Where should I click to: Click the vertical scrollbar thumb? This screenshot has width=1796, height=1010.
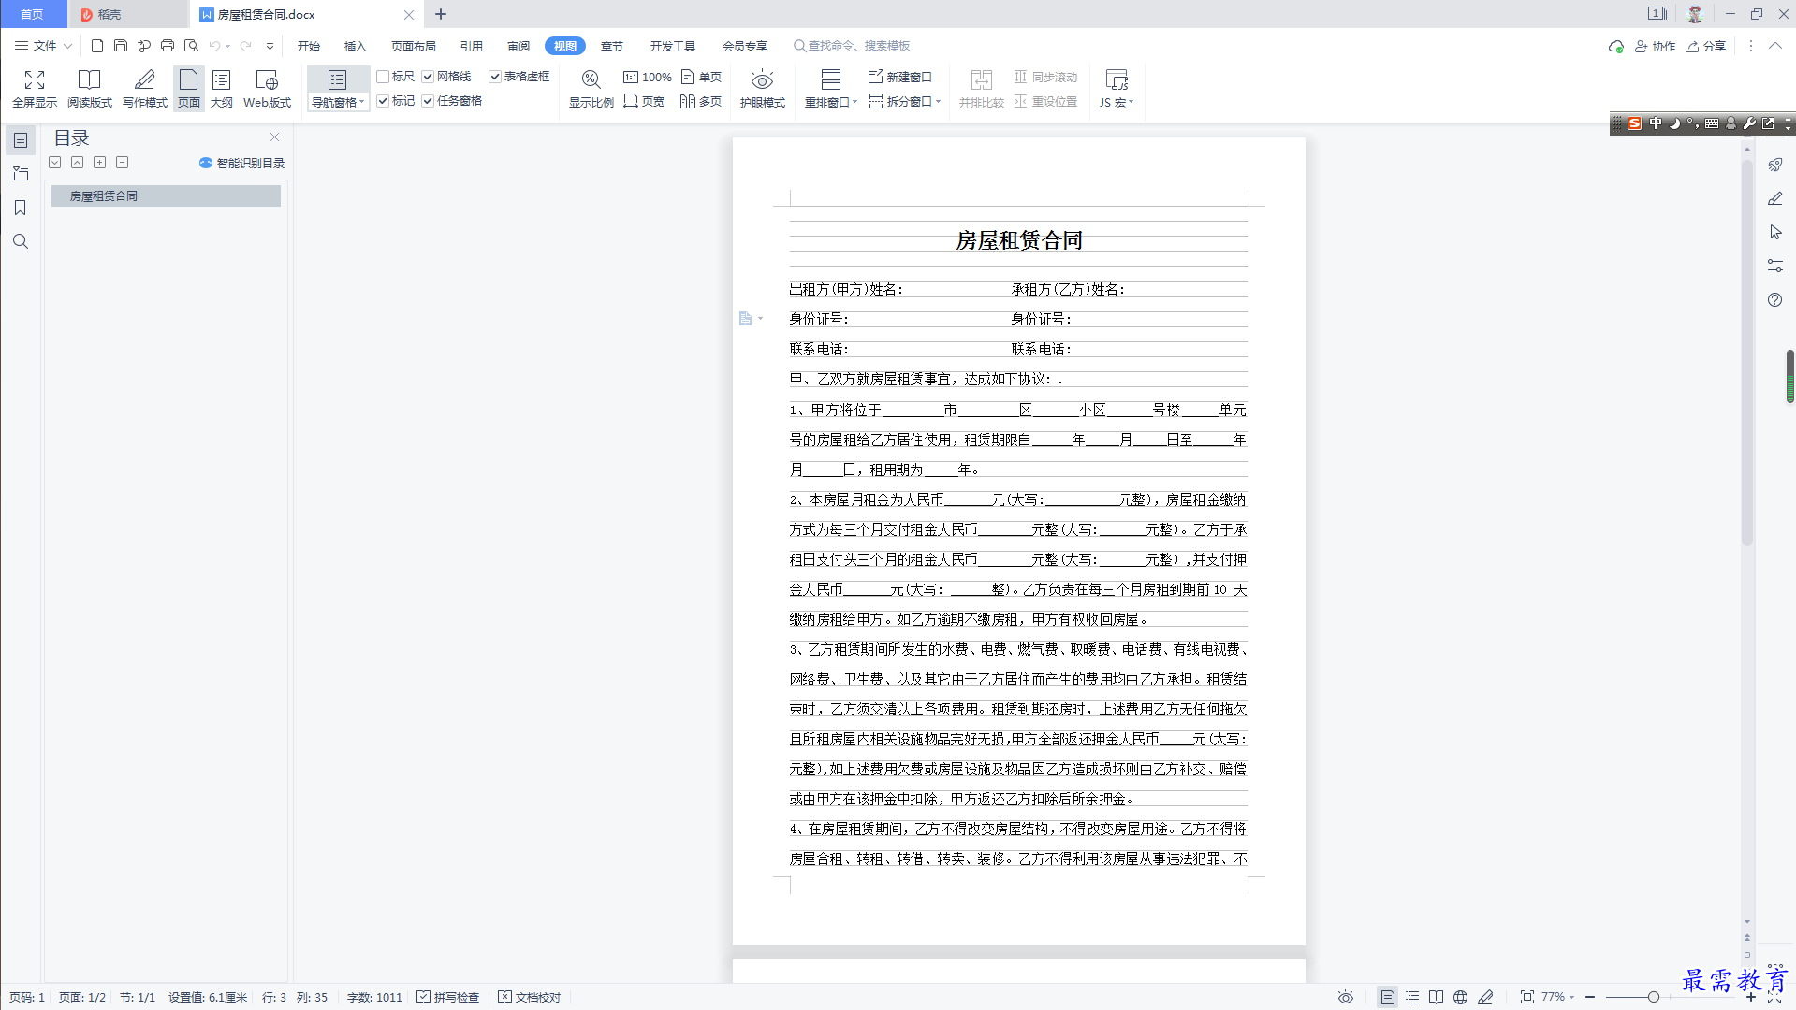(1746, 351)
